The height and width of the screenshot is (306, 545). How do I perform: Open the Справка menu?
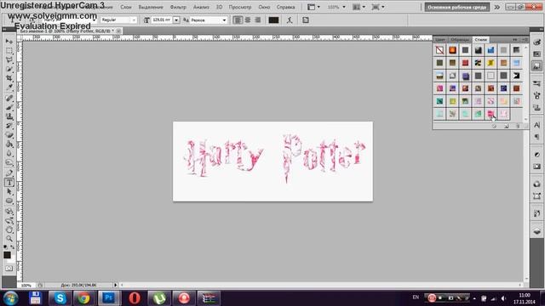point(286,7)
